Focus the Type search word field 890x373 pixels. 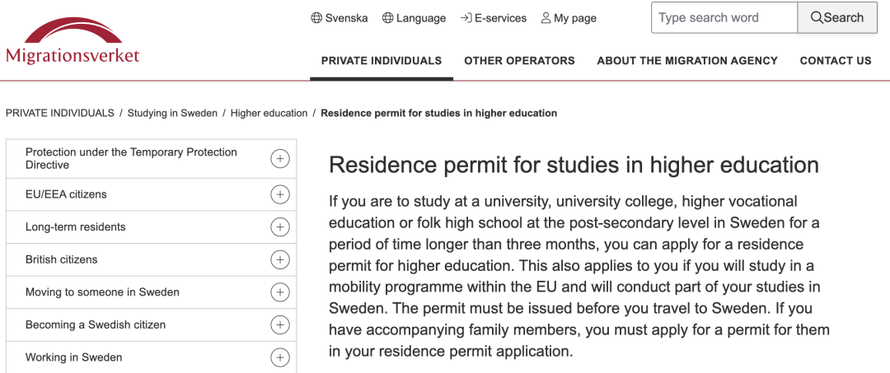(724, 17)
